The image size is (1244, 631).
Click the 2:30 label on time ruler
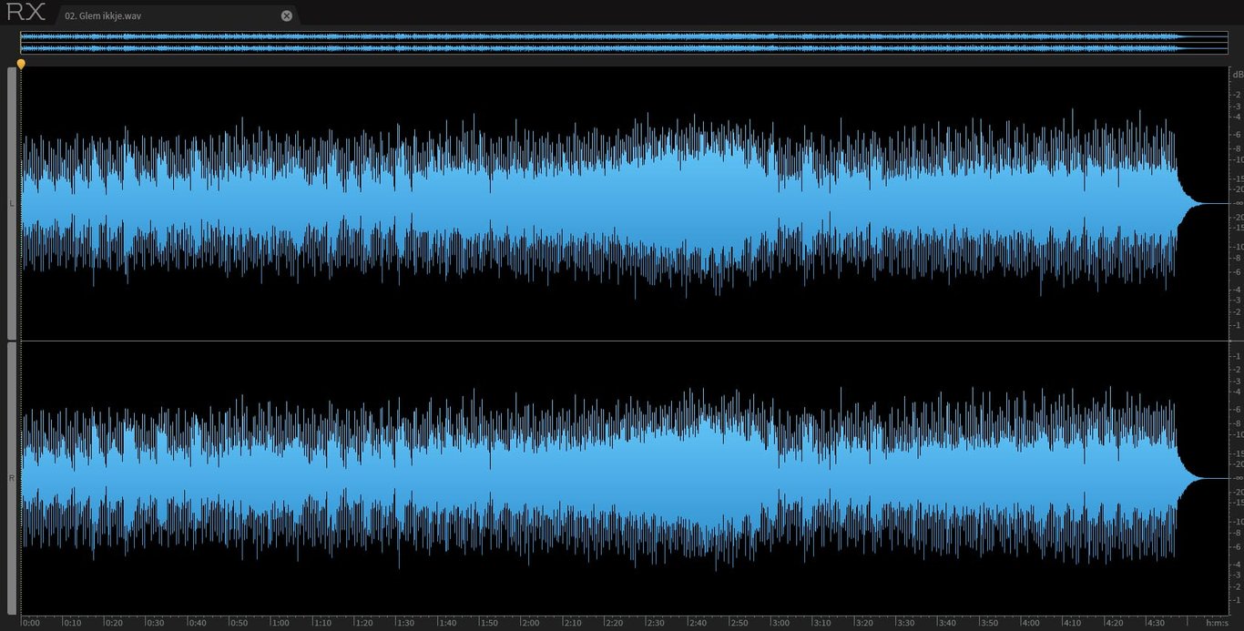click(658, 624)
